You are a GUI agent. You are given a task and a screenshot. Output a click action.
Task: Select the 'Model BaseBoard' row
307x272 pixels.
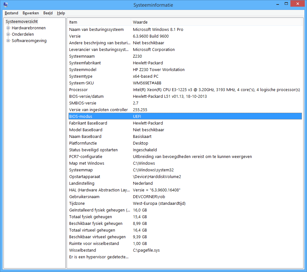tap(185, 130)
